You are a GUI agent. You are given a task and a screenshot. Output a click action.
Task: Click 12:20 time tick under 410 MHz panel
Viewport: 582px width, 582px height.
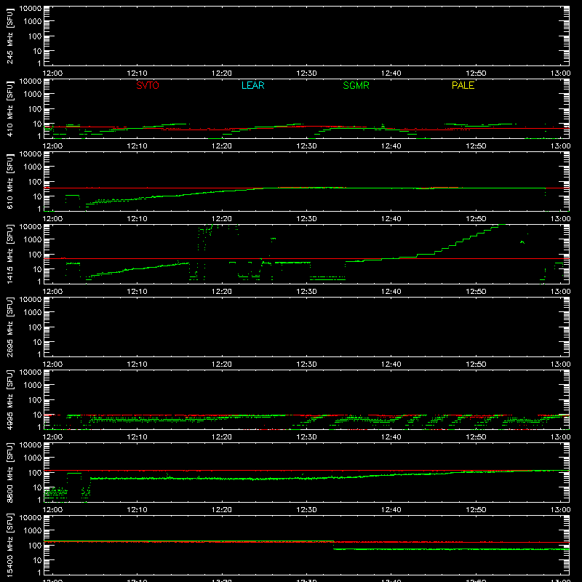click(222, 146)
